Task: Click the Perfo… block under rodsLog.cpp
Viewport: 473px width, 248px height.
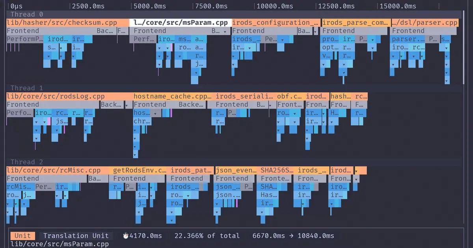Action: click(20, 113)
